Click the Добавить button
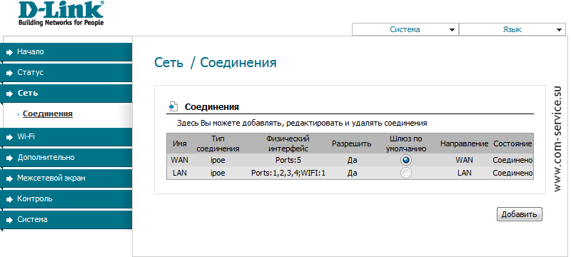Viewport: 571px width, 257px height. (520, 214)
